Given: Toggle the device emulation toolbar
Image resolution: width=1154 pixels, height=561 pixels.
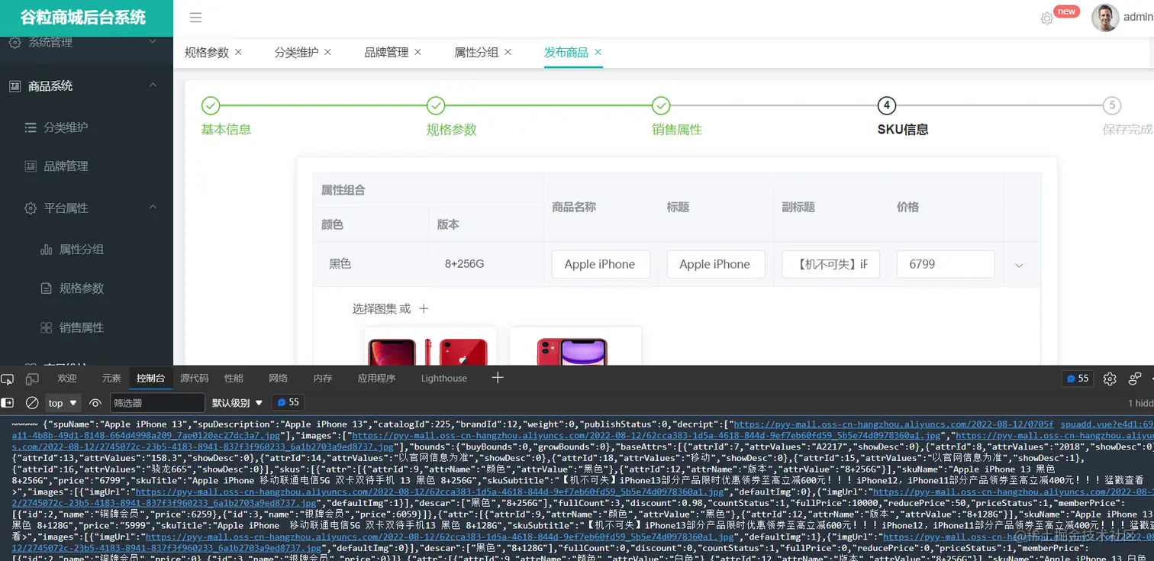Looking at the screenshot, I should (x=31, y=378).
